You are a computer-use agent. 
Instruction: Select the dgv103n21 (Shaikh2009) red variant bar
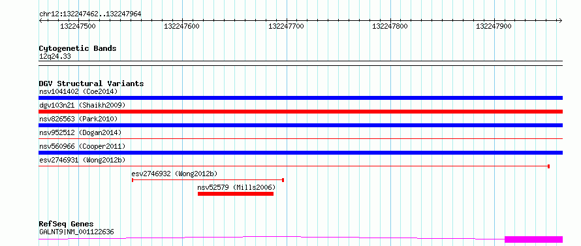[x=300, y=112]
